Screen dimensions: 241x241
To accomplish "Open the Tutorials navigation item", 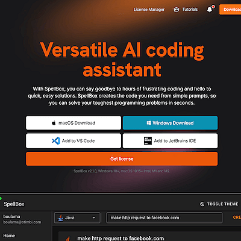I will (x=186, y=10).
